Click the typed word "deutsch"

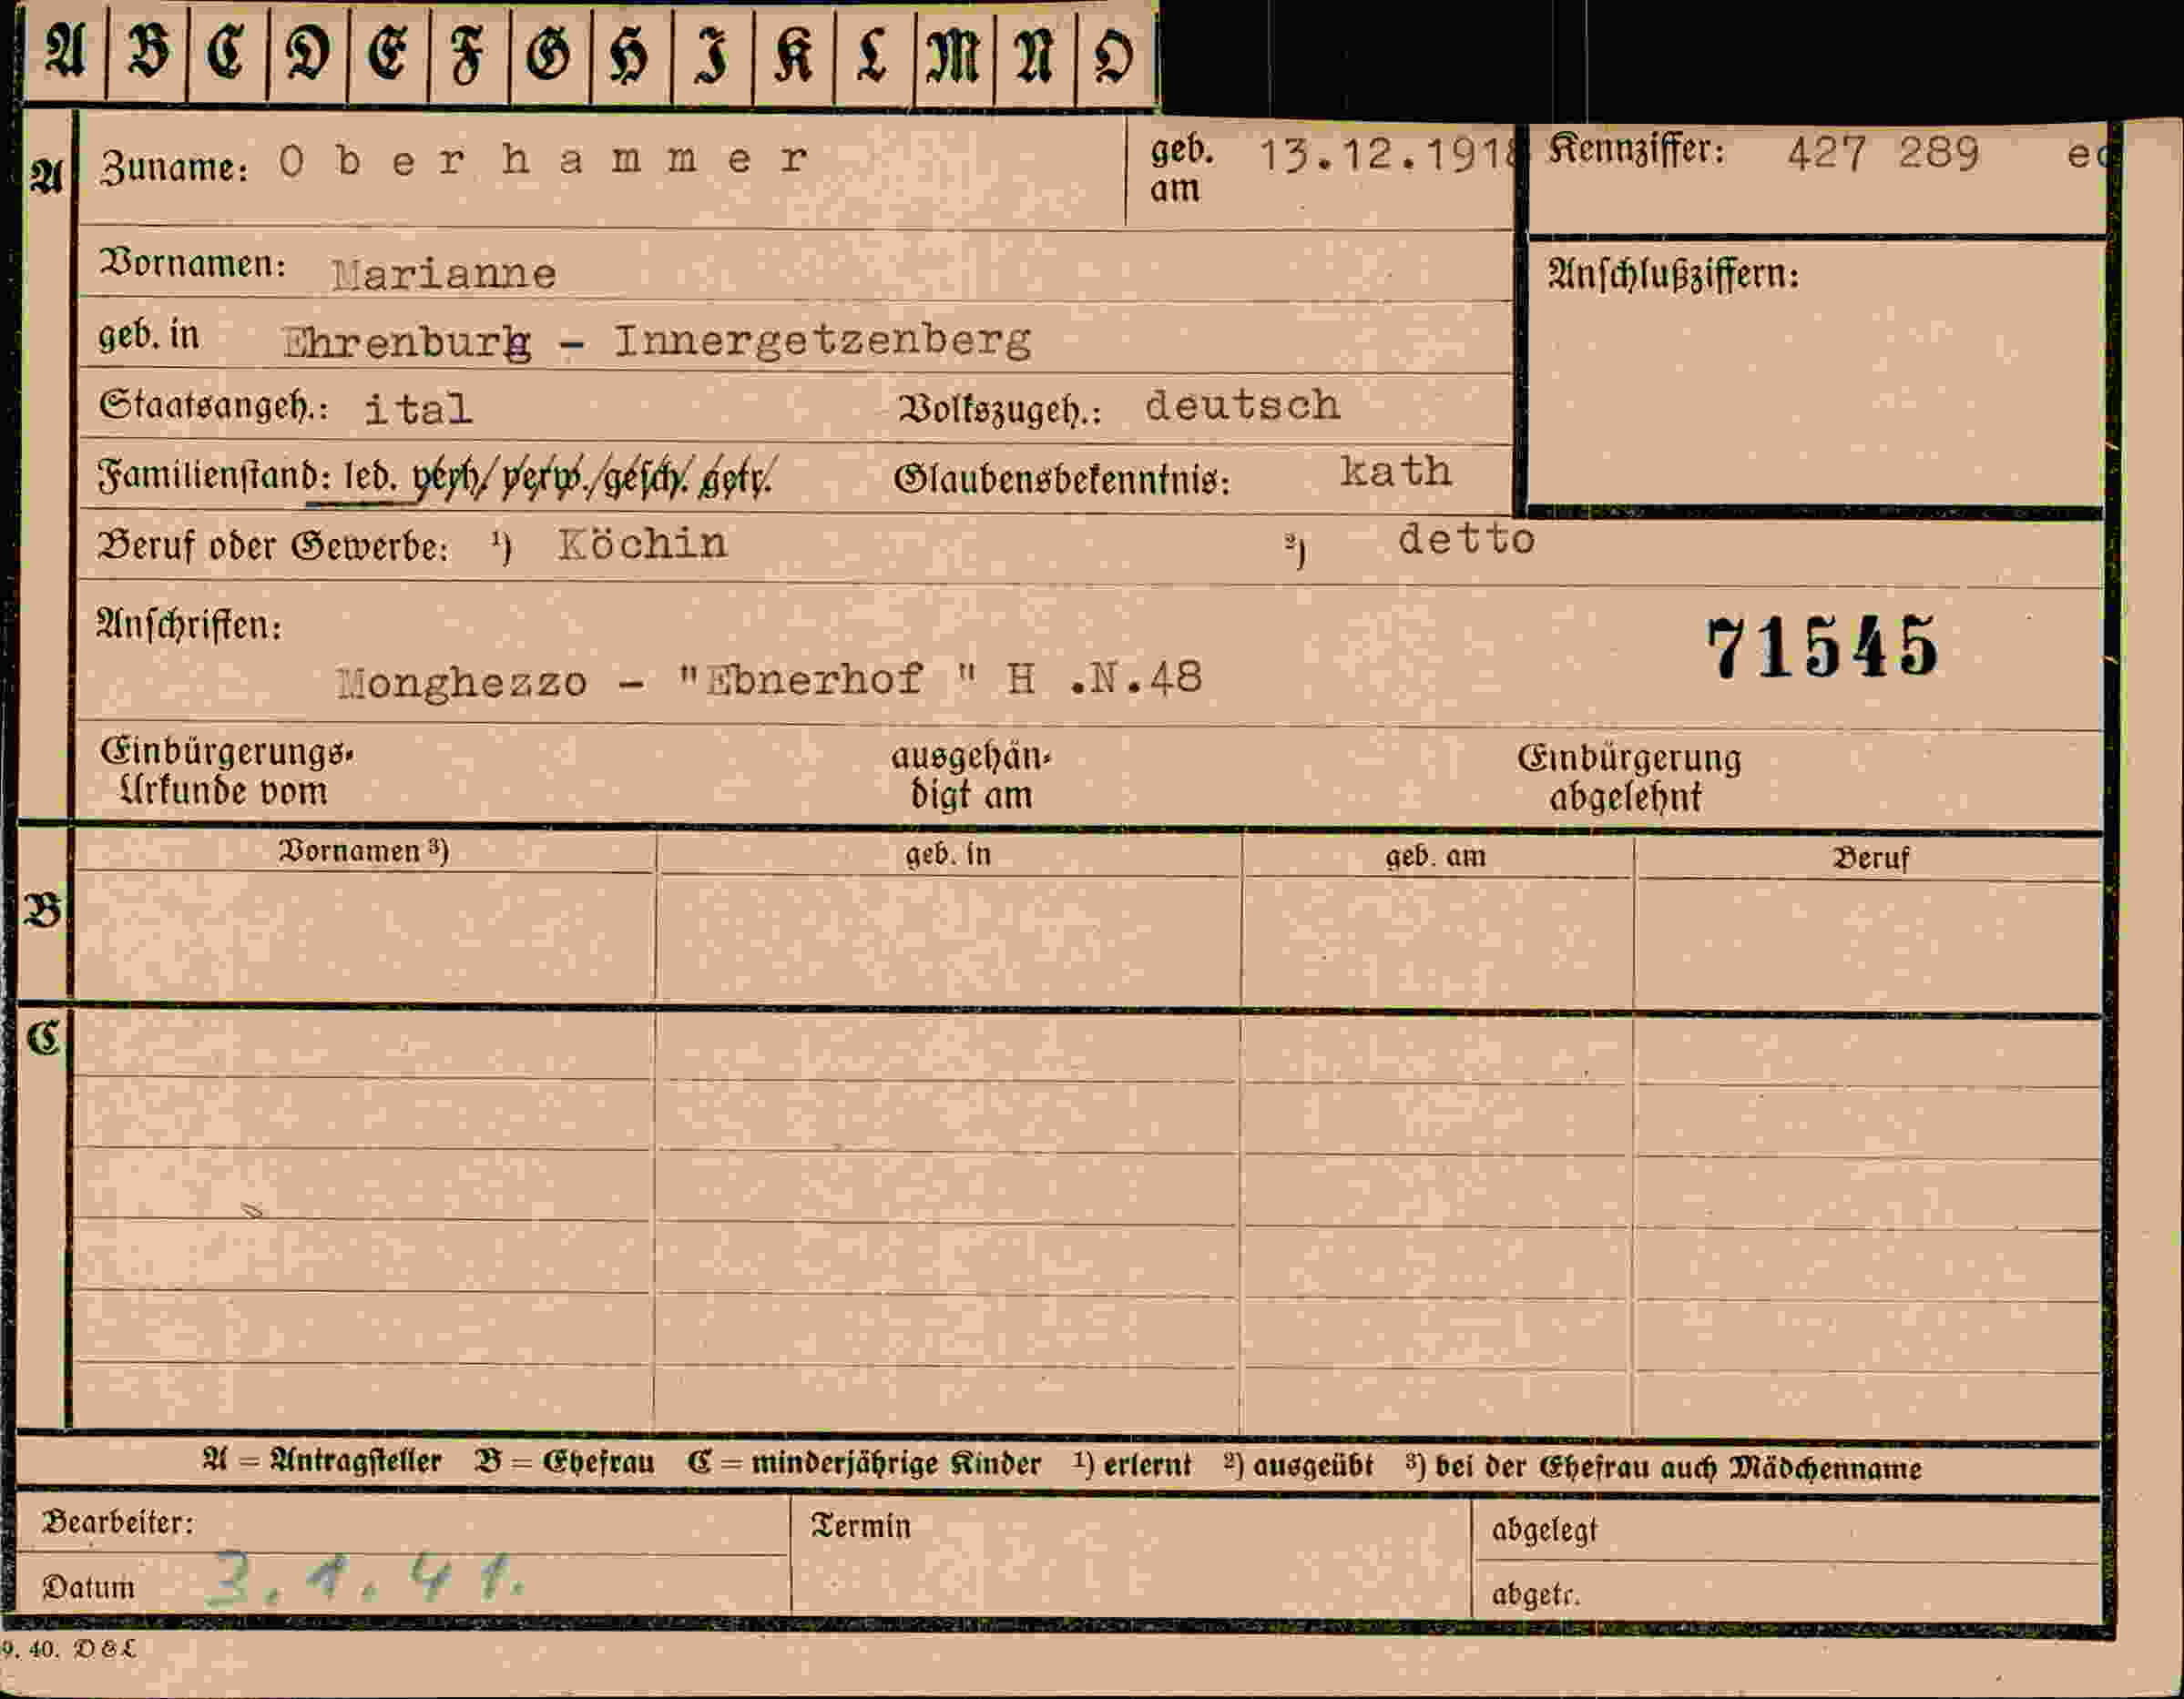1242,405
